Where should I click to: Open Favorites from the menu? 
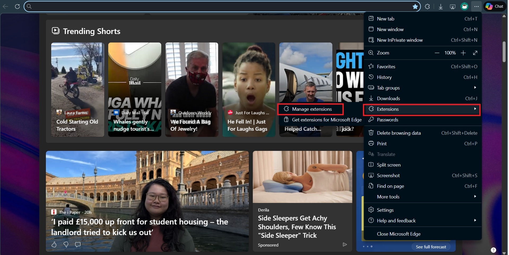[423, 66]
